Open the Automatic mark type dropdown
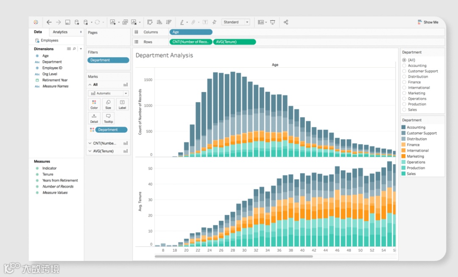 tap(108, 93)
